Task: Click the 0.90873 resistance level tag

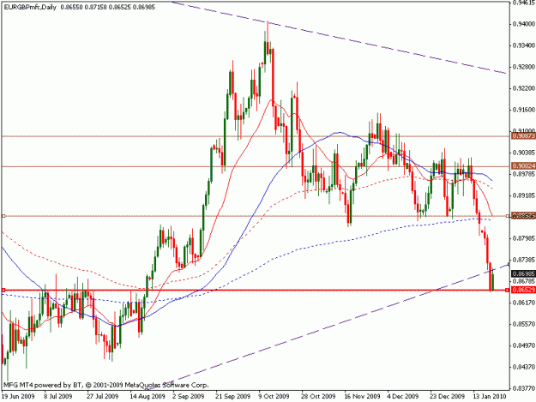Action: [x=523, y=136]
